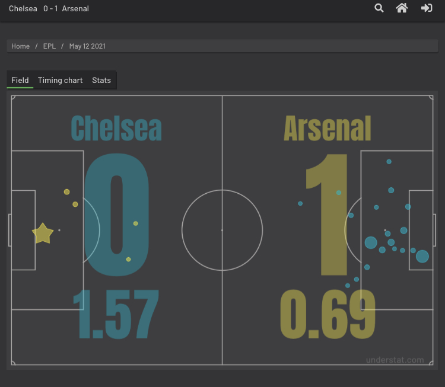The width and height of the screenshot is (445, 387).
Task: Go to the home house icon
Action: coord(402,8)
